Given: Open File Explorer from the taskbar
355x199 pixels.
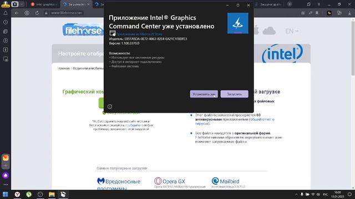Looking at the screenshot, I should tap(52, 194).
